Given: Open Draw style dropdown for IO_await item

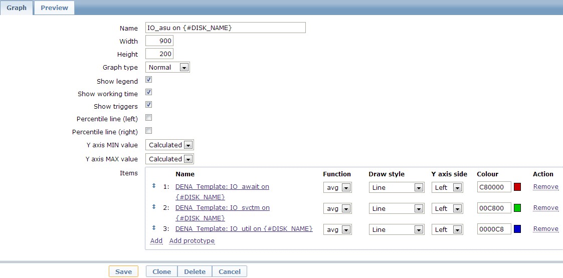Looking at the screenshot, I should pos(397,188).
